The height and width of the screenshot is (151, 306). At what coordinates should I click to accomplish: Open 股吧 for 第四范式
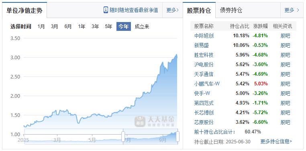[x=285, y=103]
